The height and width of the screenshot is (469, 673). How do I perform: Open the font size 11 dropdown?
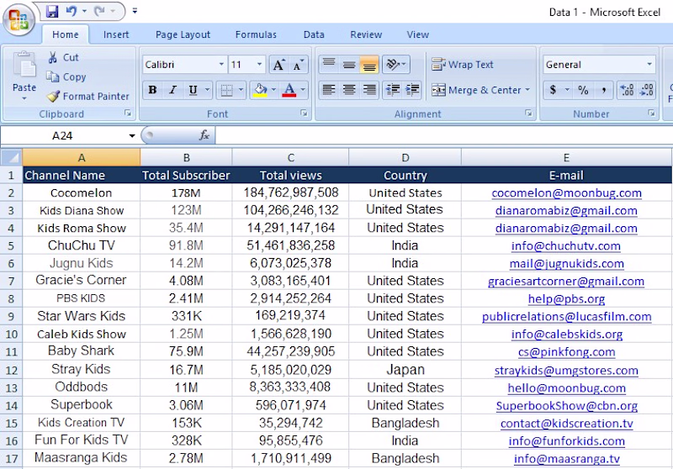(259, 65)
